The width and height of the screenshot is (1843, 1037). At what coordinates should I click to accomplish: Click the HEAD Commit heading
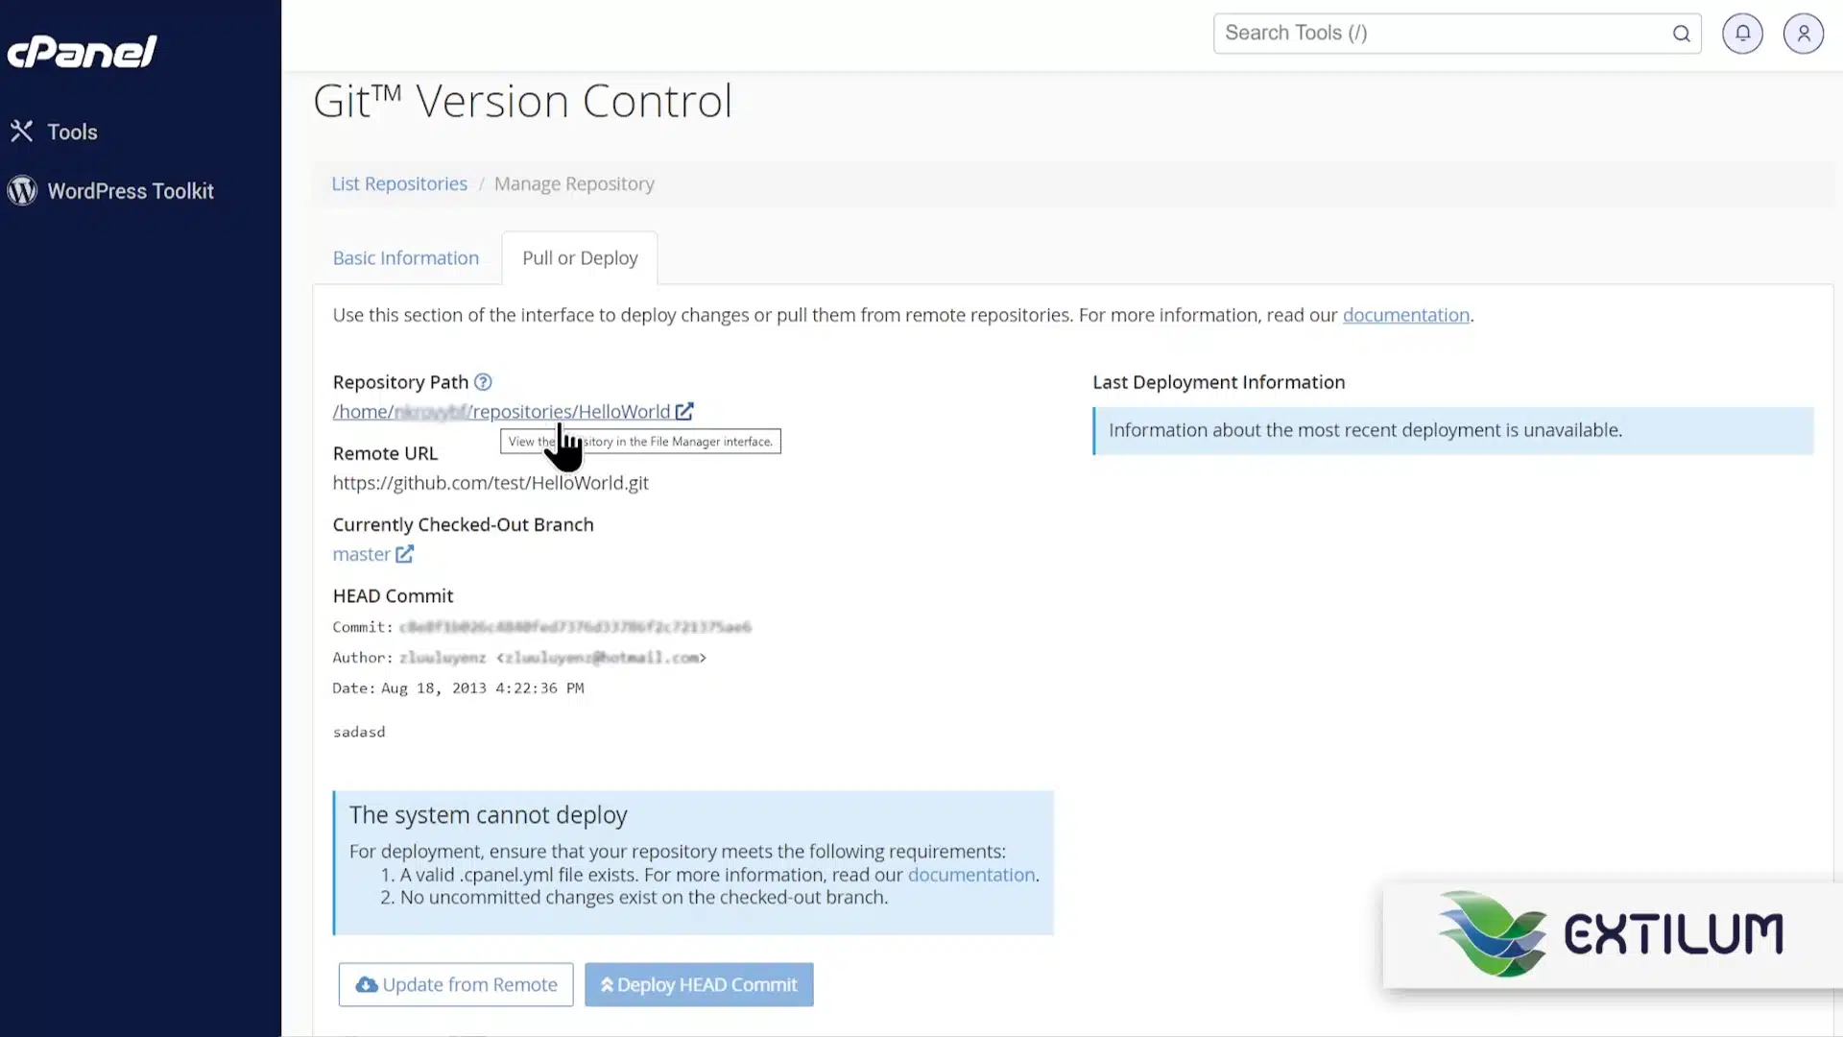[x=393, y=596]
